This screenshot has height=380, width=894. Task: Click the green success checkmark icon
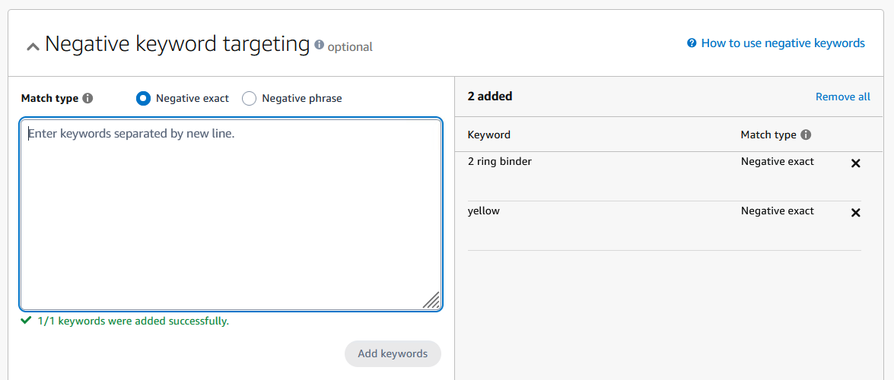tap(26, 320)
